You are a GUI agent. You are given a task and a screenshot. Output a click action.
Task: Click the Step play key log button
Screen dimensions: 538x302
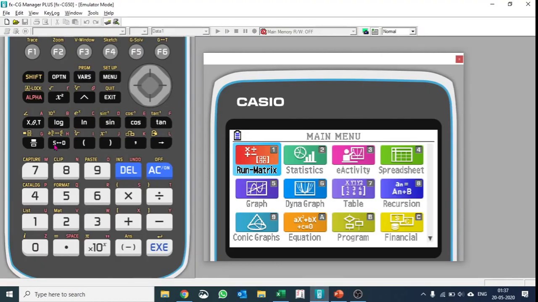pyautogui.click(x=227, y=31)
